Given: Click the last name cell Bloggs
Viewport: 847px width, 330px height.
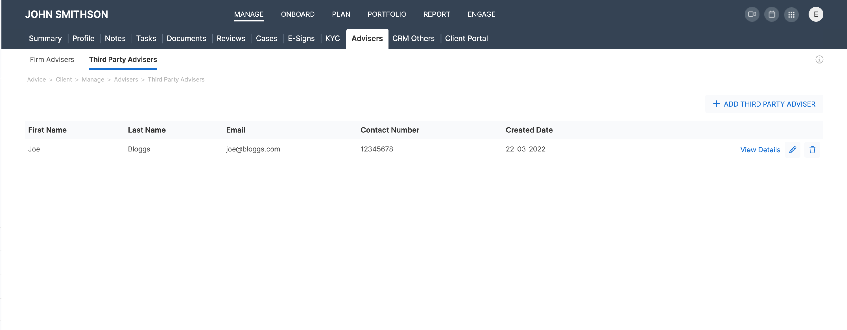Looking at the screenshot, I should pyautogui.click(x=139, y=149).
